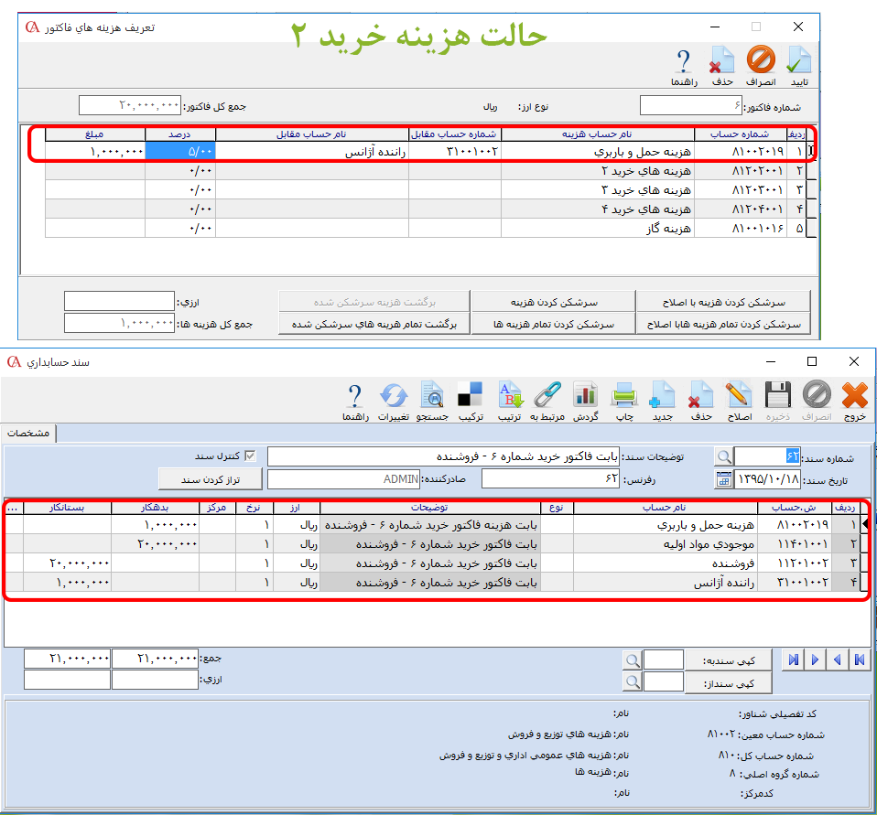Select the مشخصات tab
This screenshot has width=877, height=815.
(29, 433)
